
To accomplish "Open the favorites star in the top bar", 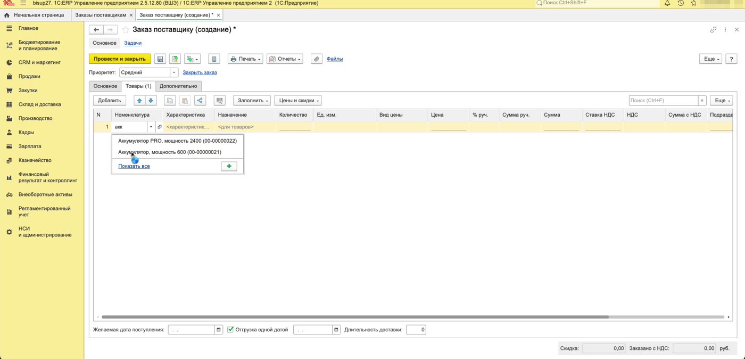I will click(693, 3).
